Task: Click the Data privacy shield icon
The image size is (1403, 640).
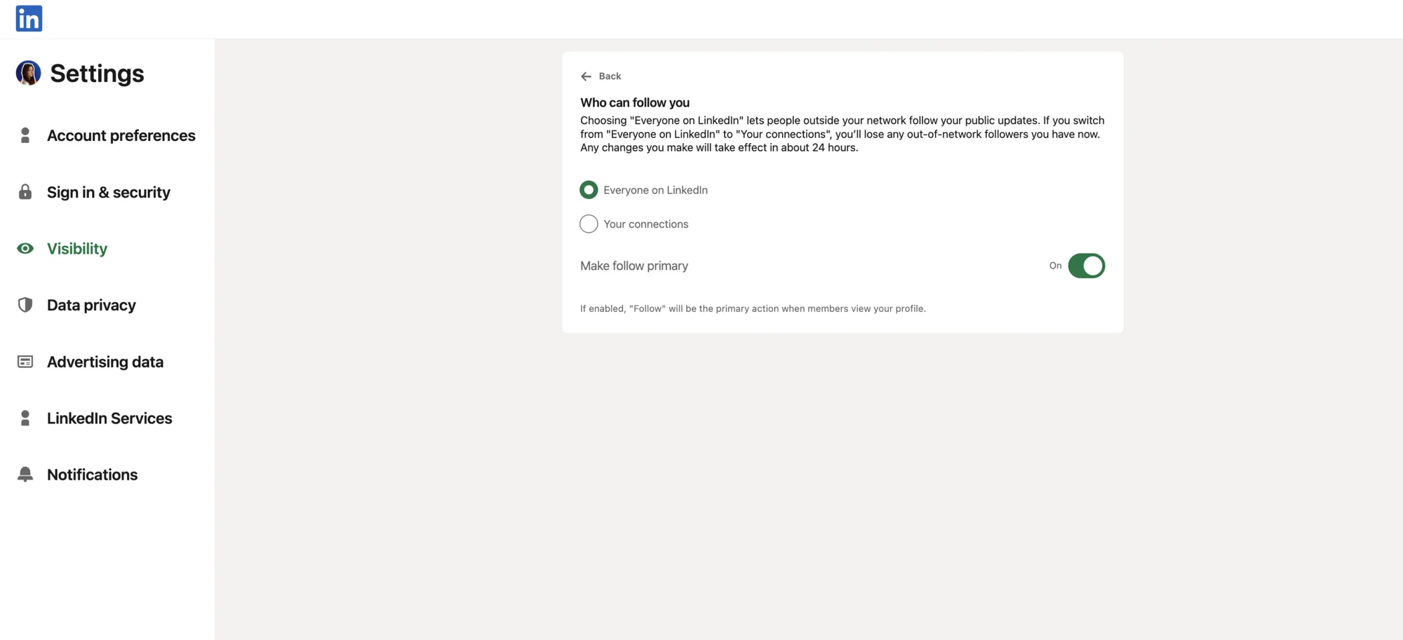Action: [25, 305]
